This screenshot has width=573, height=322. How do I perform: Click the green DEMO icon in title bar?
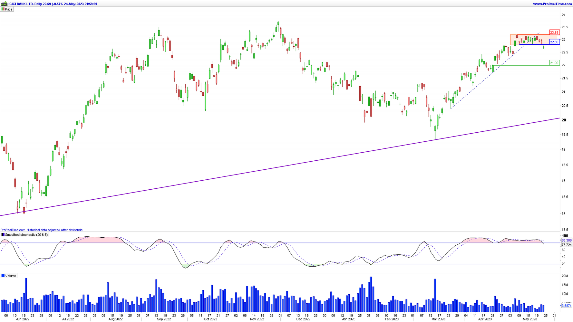tap(4, 4)
